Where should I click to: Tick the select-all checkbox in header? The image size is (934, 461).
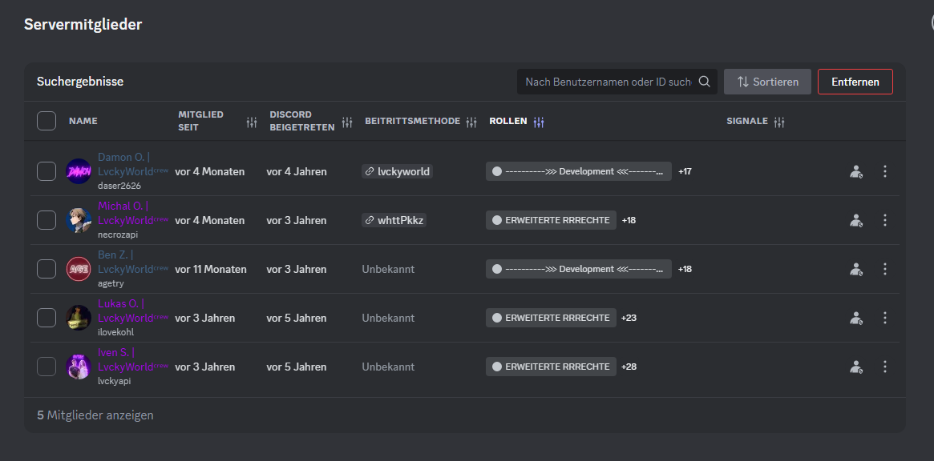click(x=46, y=121)
